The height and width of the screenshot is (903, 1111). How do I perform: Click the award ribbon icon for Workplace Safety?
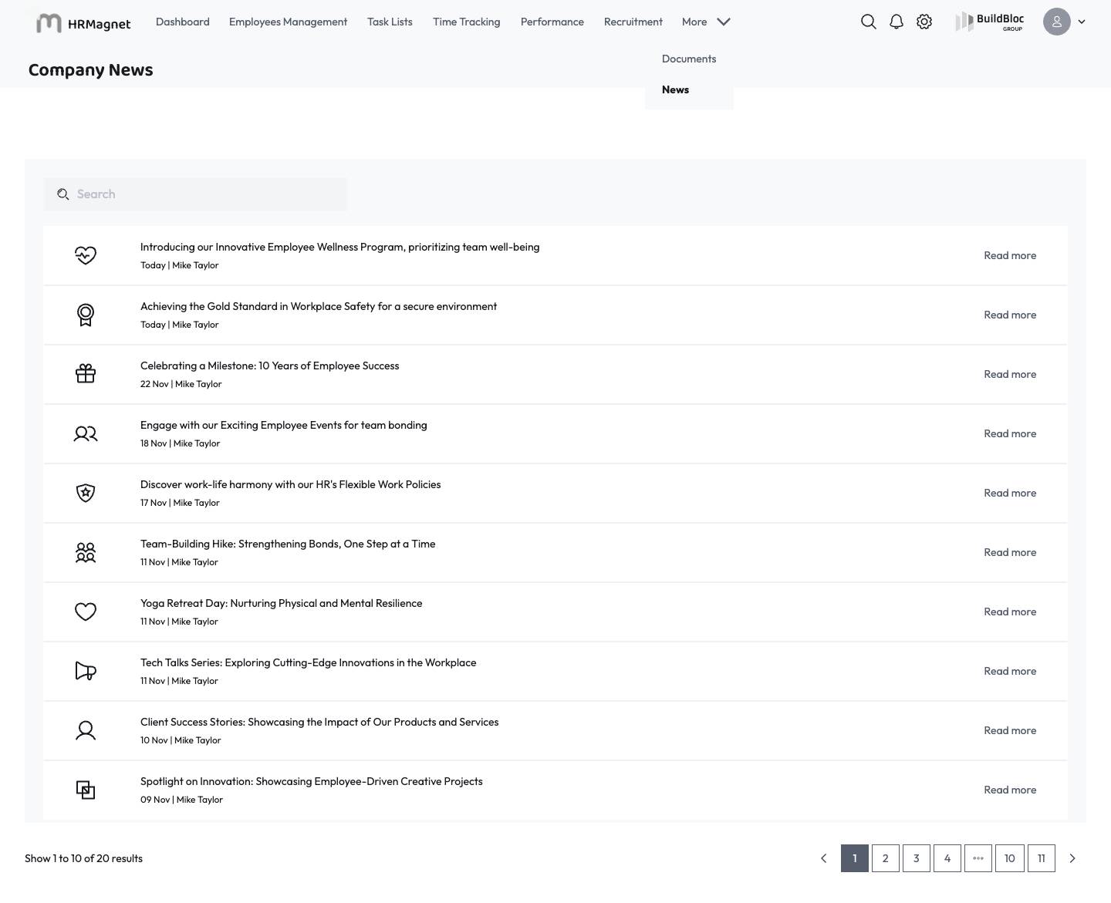point(86,315)
